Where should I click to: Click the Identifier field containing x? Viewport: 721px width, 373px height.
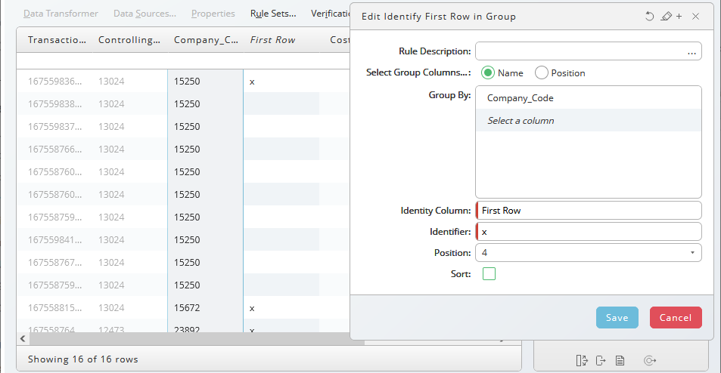tap(588, 232)
